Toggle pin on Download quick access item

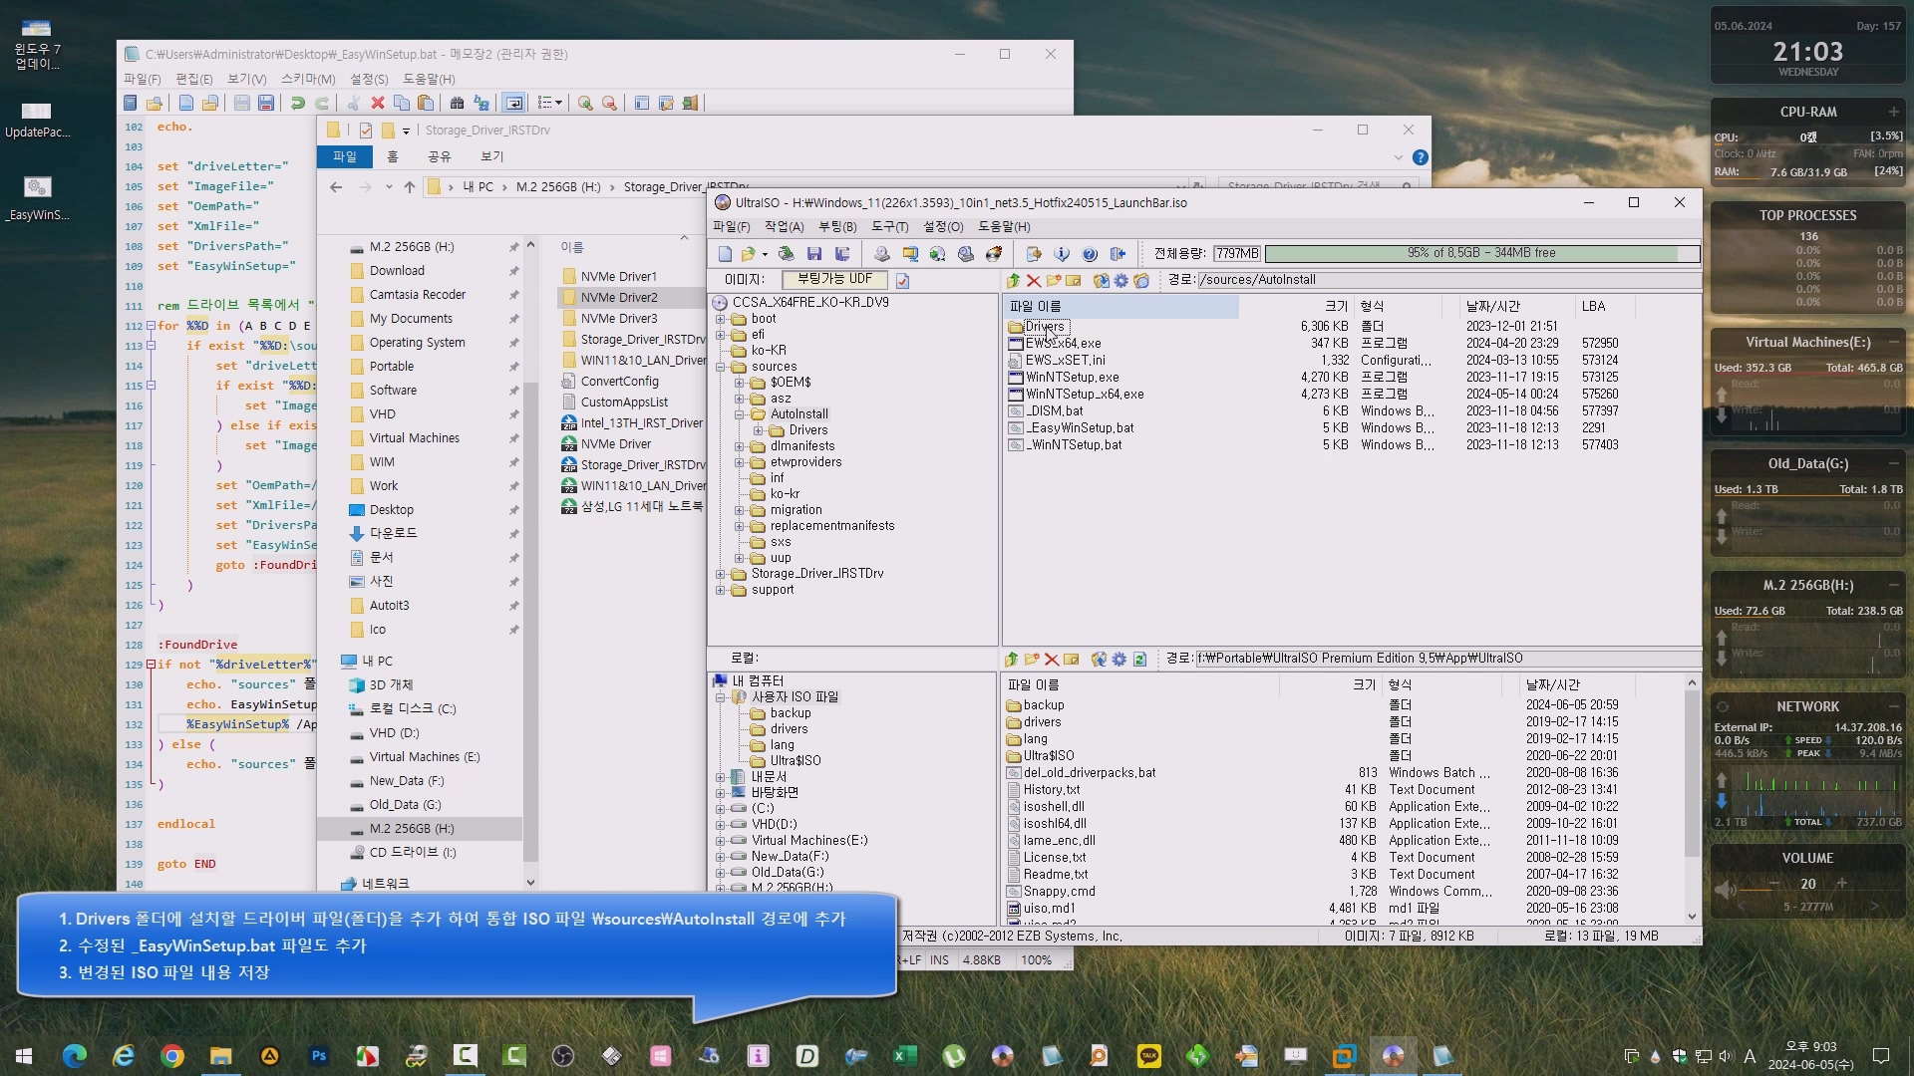[513, 271]
